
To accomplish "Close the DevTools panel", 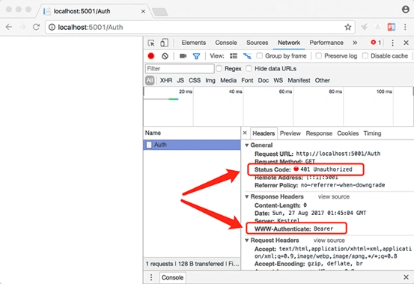I will 406,43.
